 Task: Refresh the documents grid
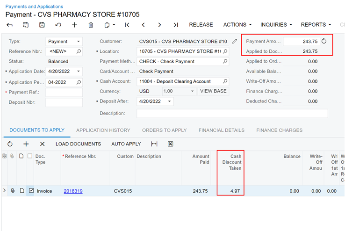tap(10, 144)
